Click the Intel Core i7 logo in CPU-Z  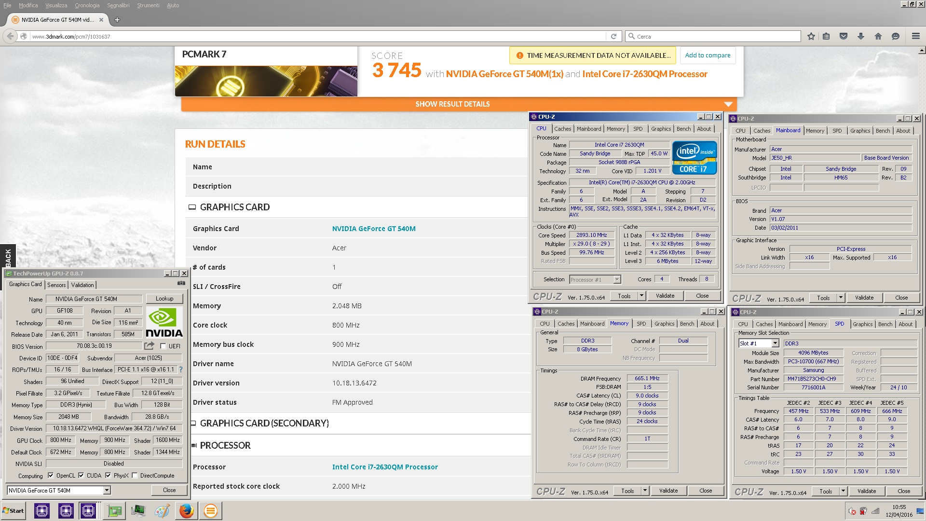click(x=694, y=158)
